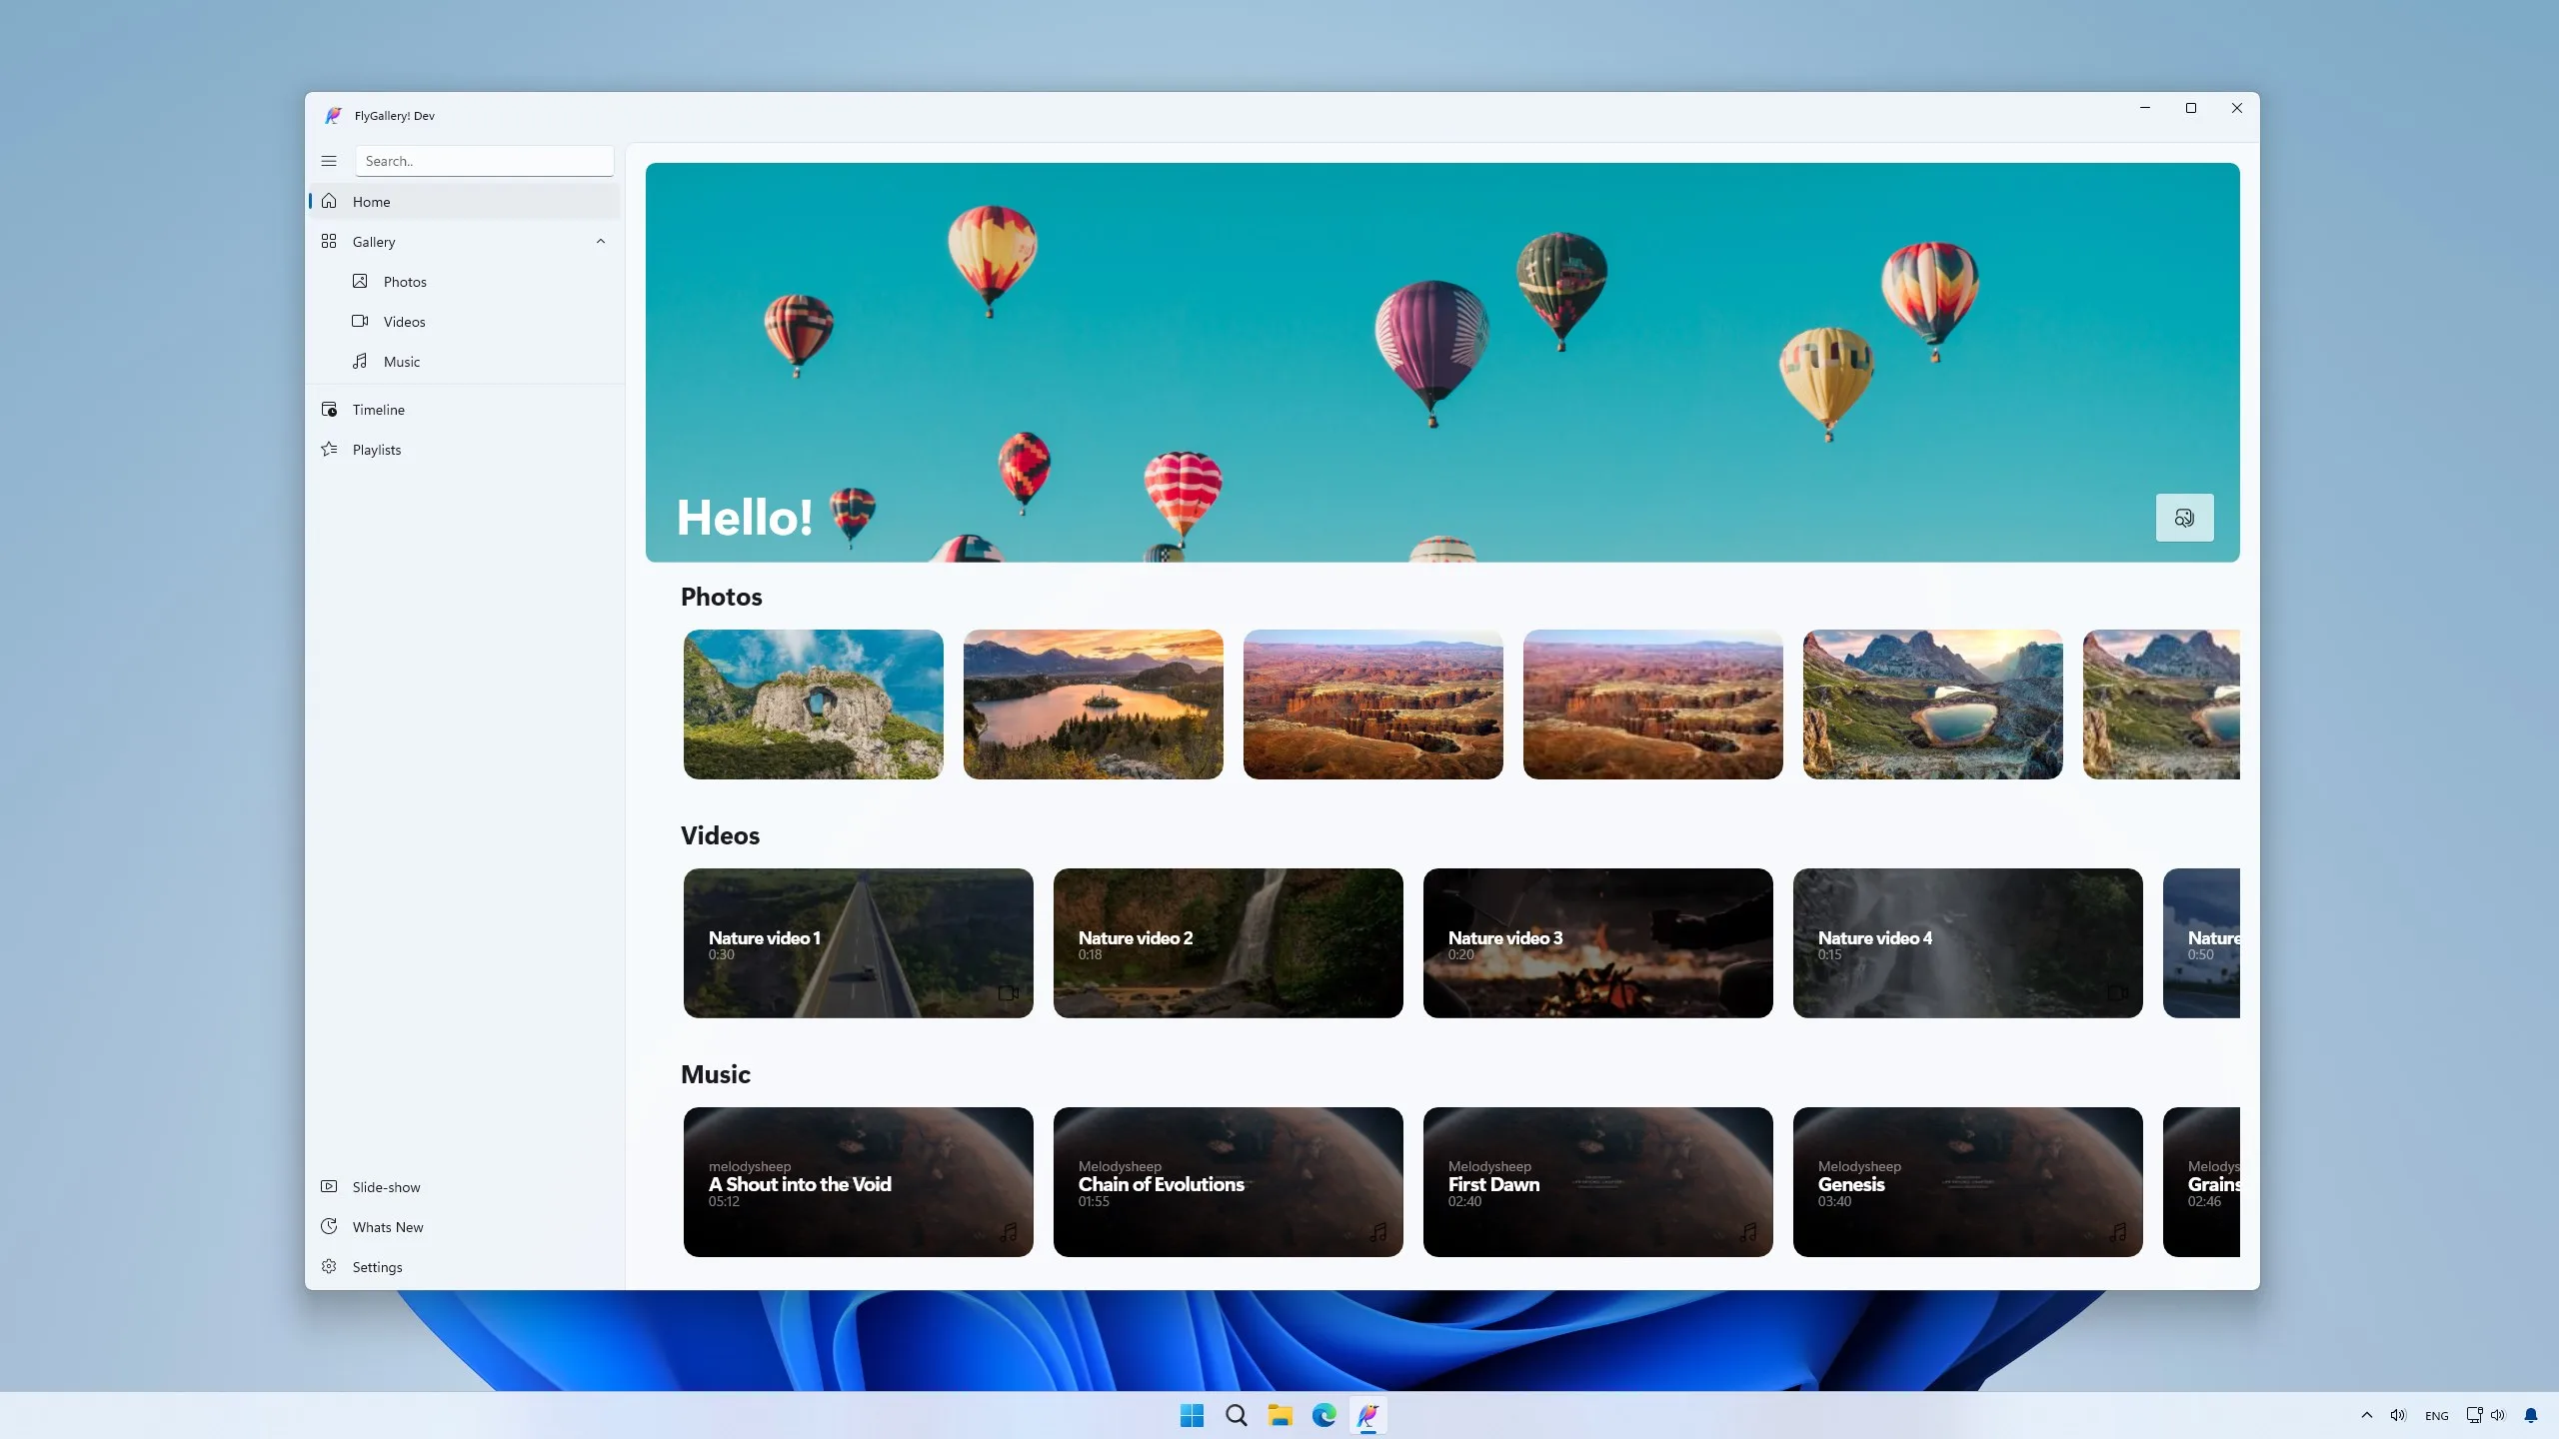Open the mountain lake photo thumbnail
This screenshot has width=2559, height=1439.
point(1932,705)
